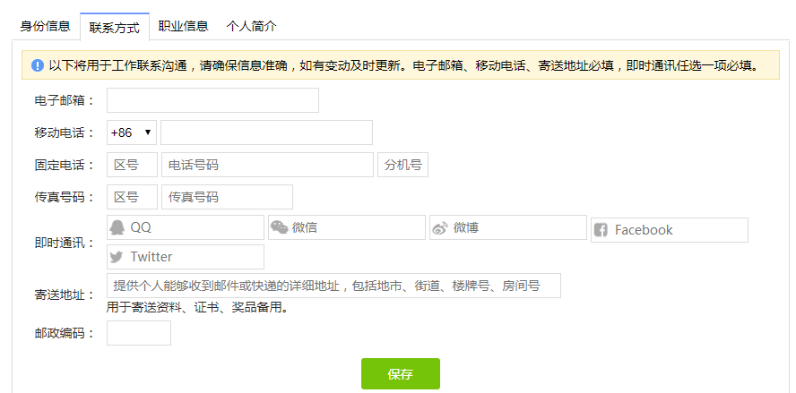Open the 职业信息 tab
Viewport: 796px width, 393px height.
183,26
